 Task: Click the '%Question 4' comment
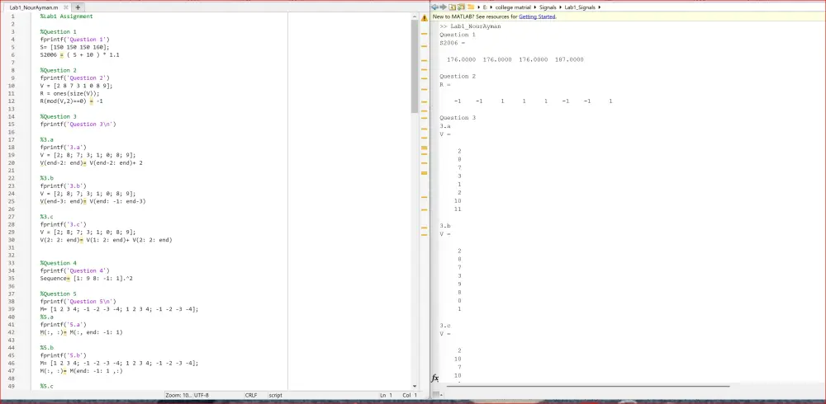pos(59,263)
